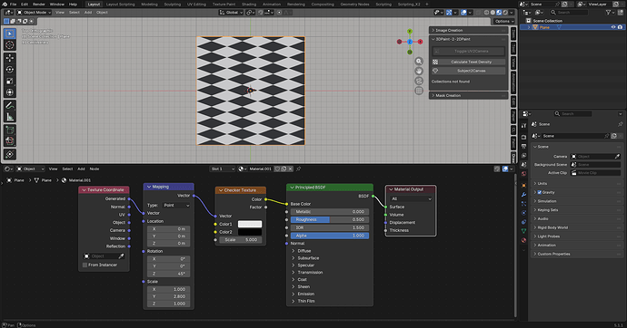This screenshot has height=328, width=627.
Task: Open the File menu
Action: pos(13,4)
